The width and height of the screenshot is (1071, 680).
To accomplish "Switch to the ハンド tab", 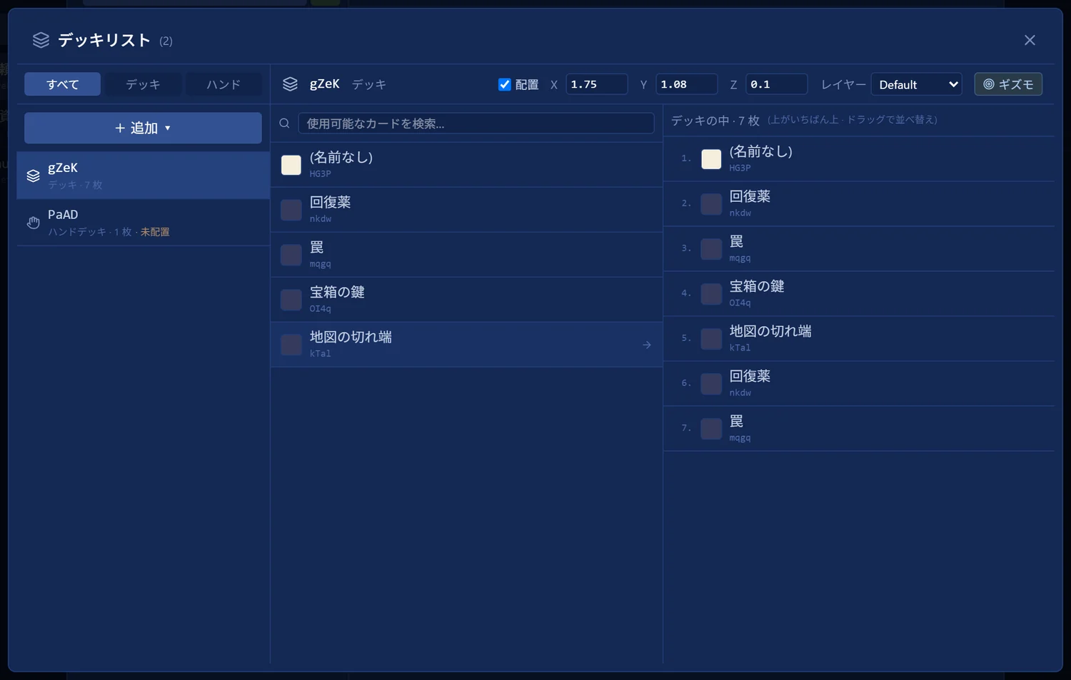I will (x=223, y=84).
